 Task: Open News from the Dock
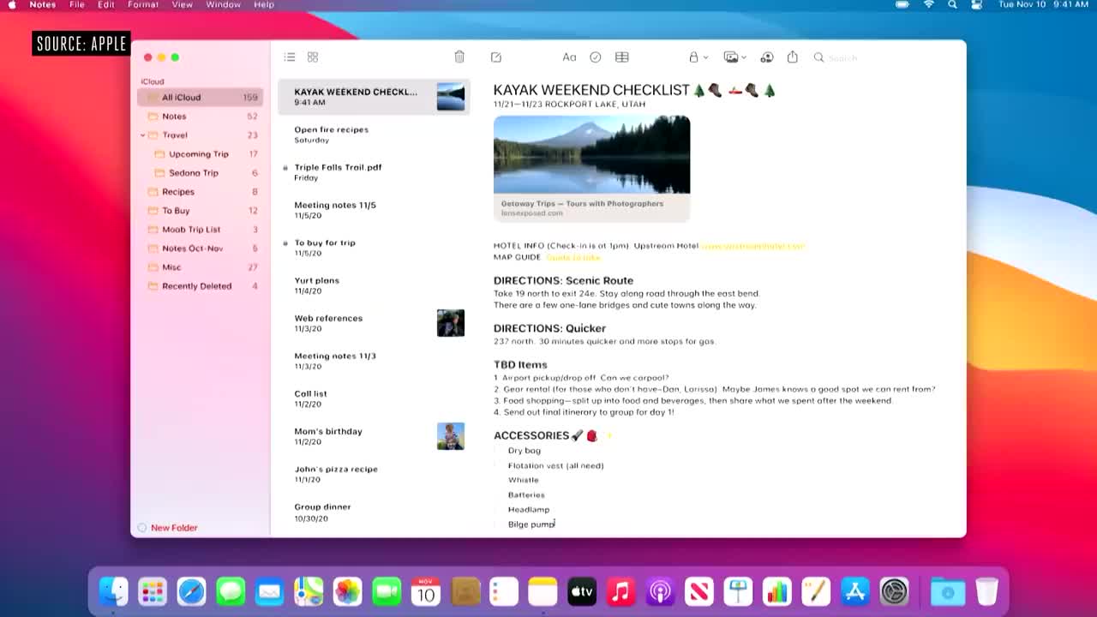click(x=699, y=591)
